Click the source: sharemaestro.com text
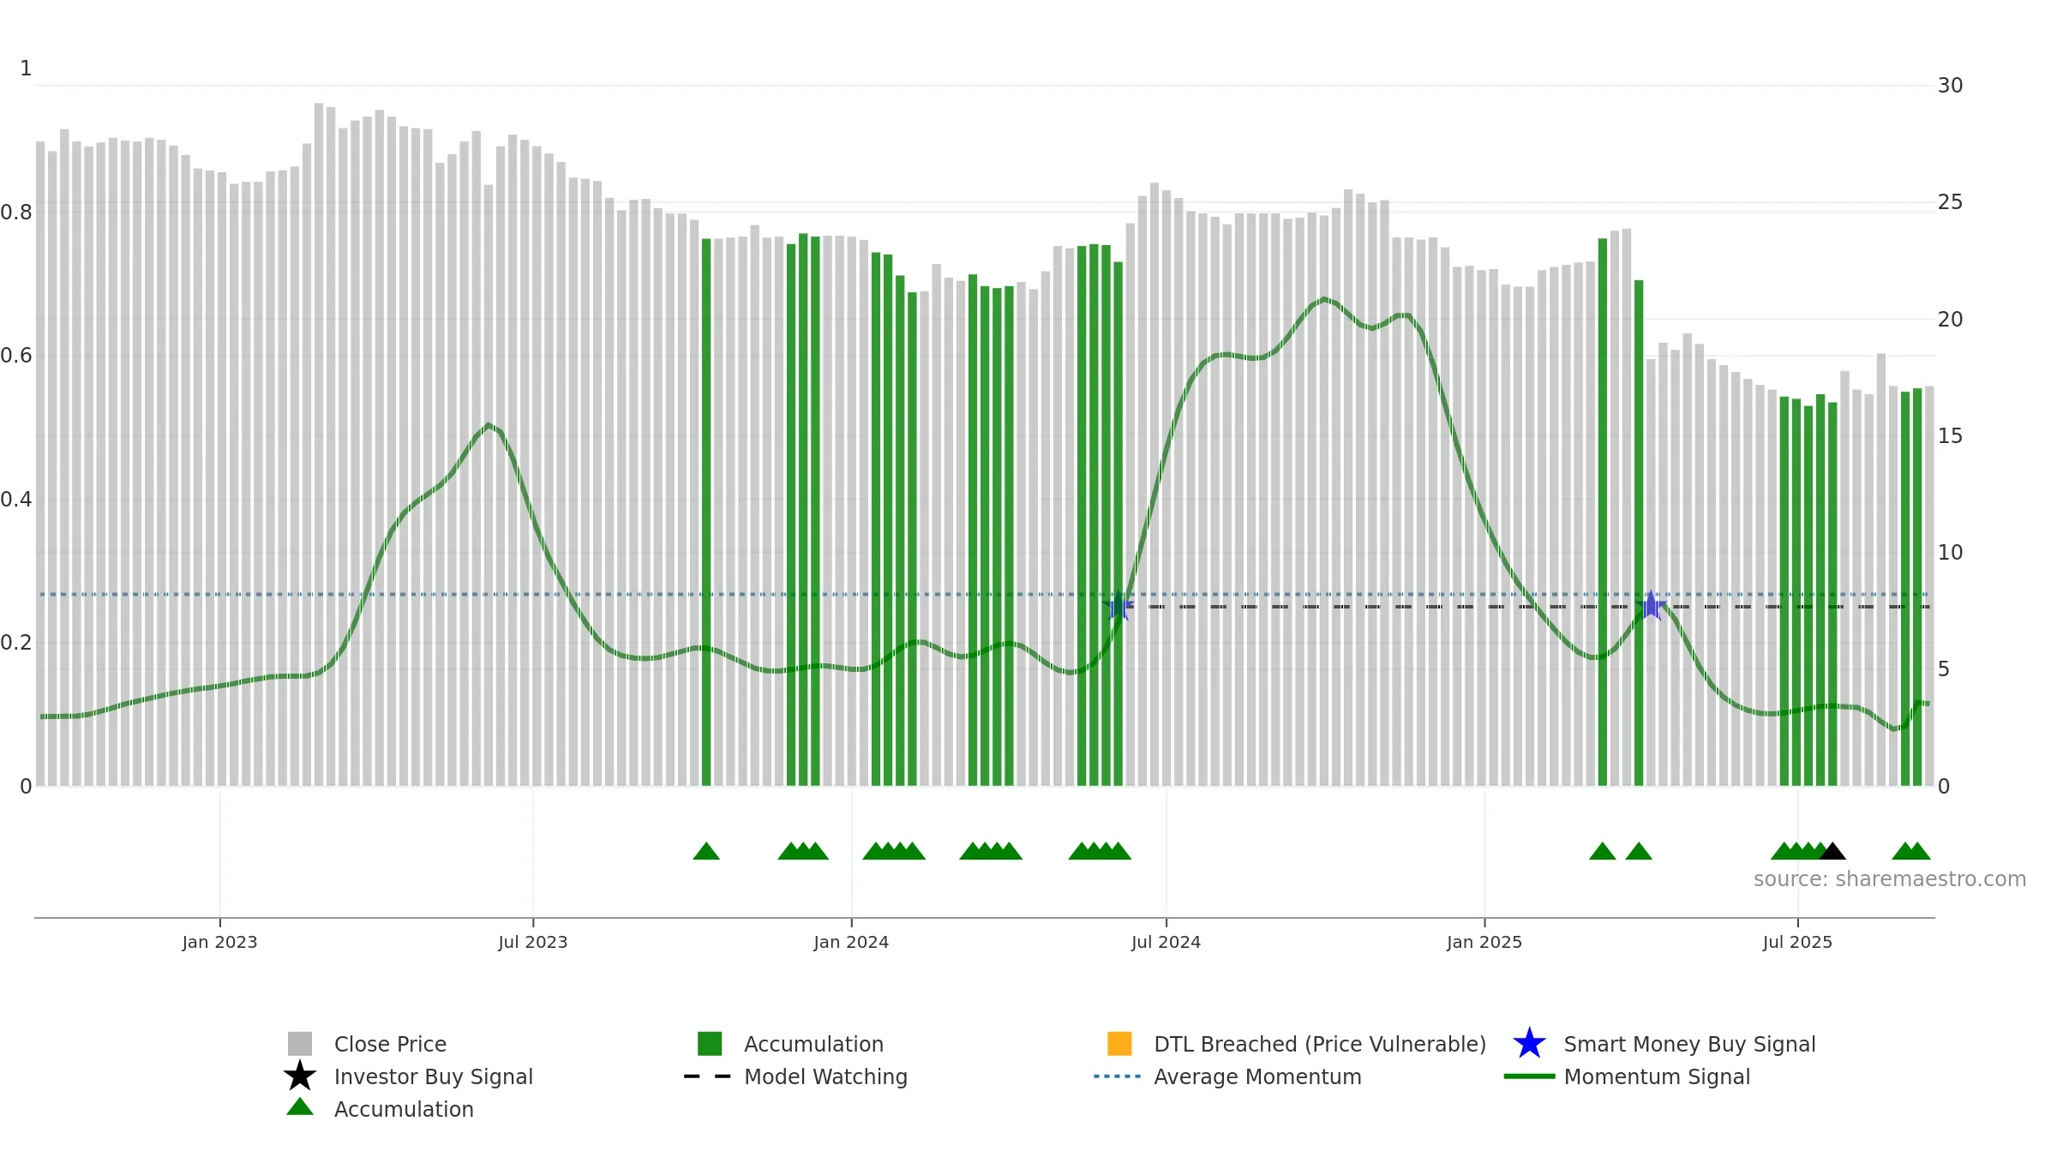Image resolution: width=2057 pixels, height=1157 pixels. coord(1890,879)
